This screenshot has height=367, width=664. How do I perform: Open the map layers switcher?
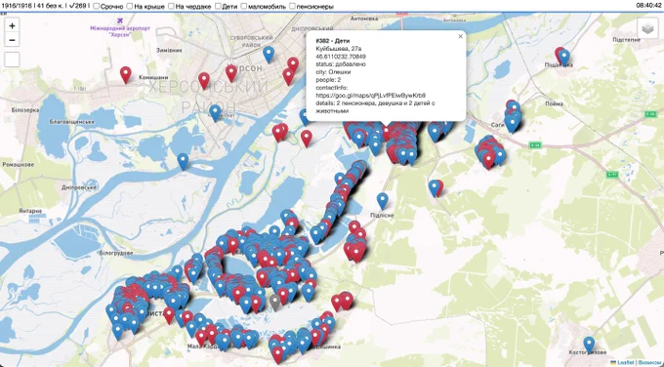tap(647, 28)
